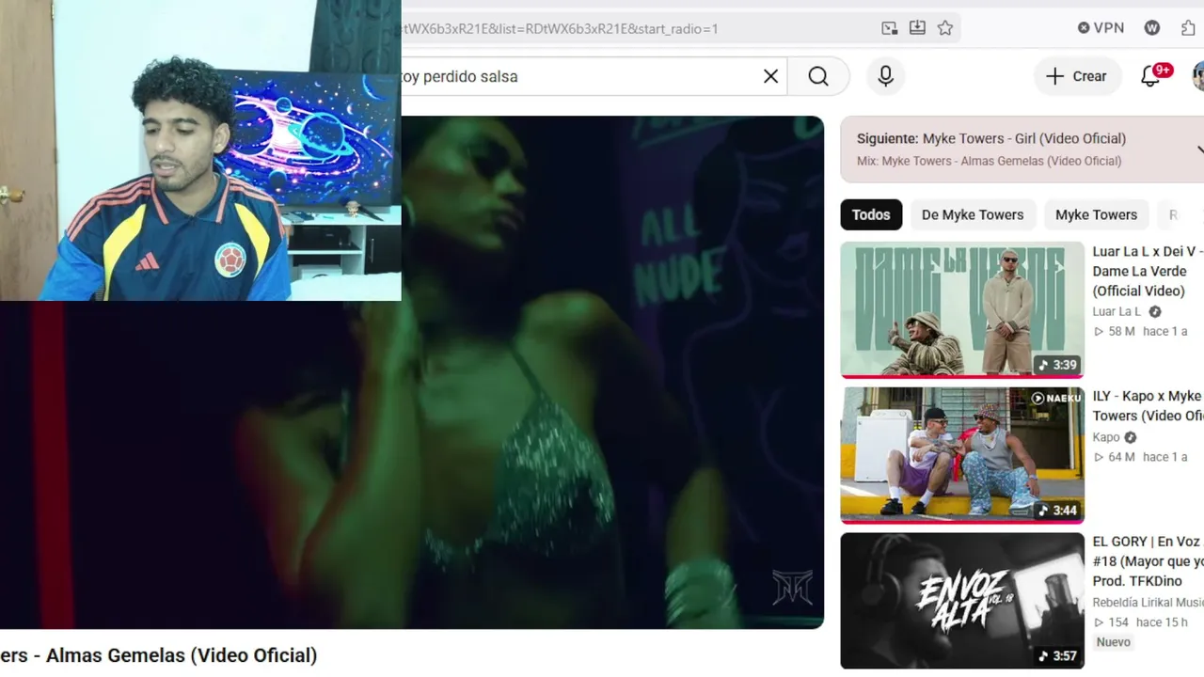Open the account avatar menu
1204x677 pixels.
[x=1197, y=76]
